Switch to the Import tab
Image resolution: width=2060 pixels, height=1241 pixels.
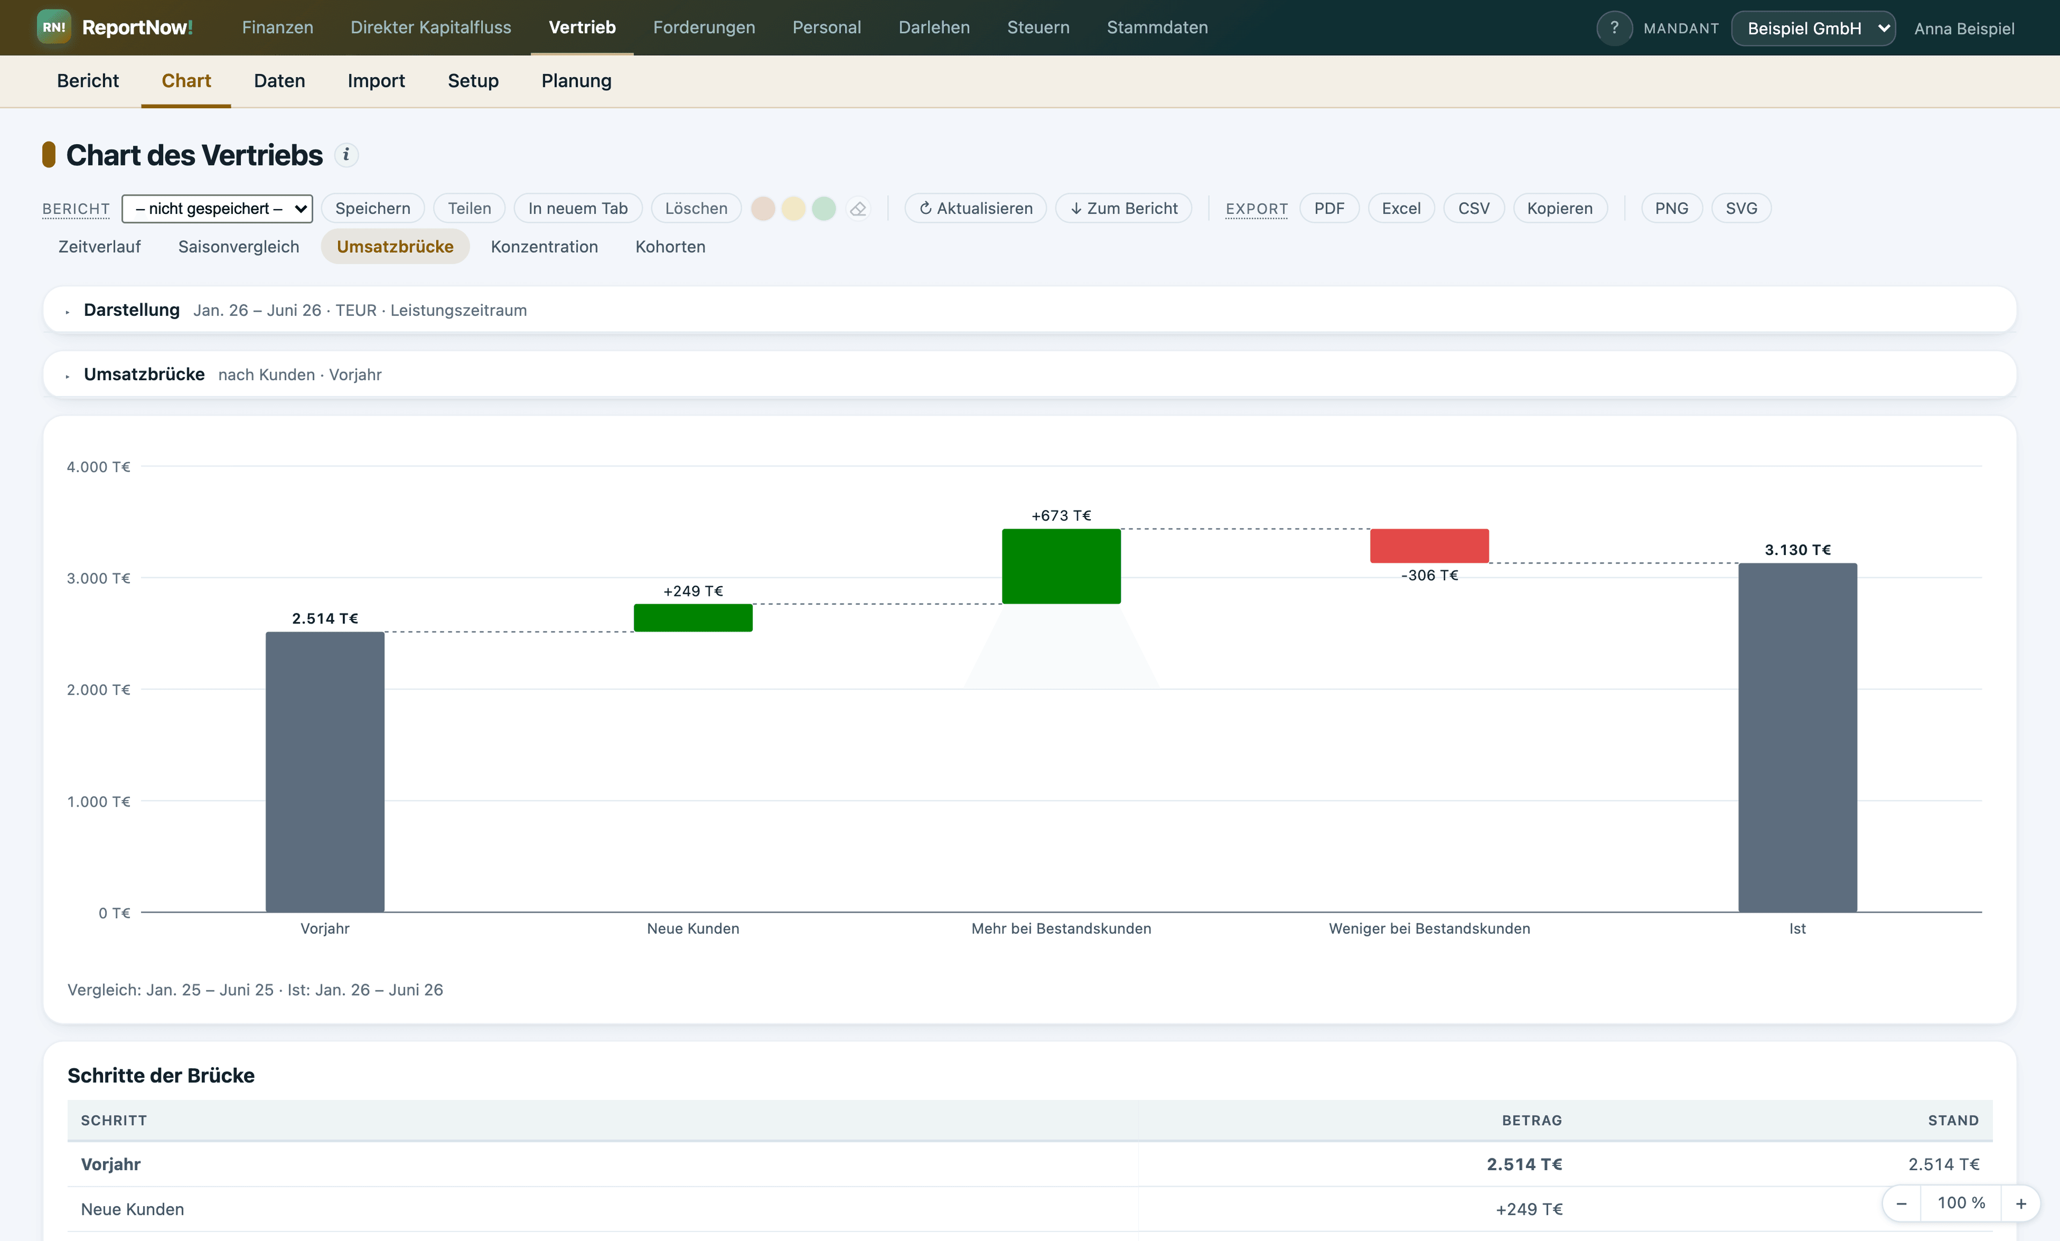click(376, 80)
